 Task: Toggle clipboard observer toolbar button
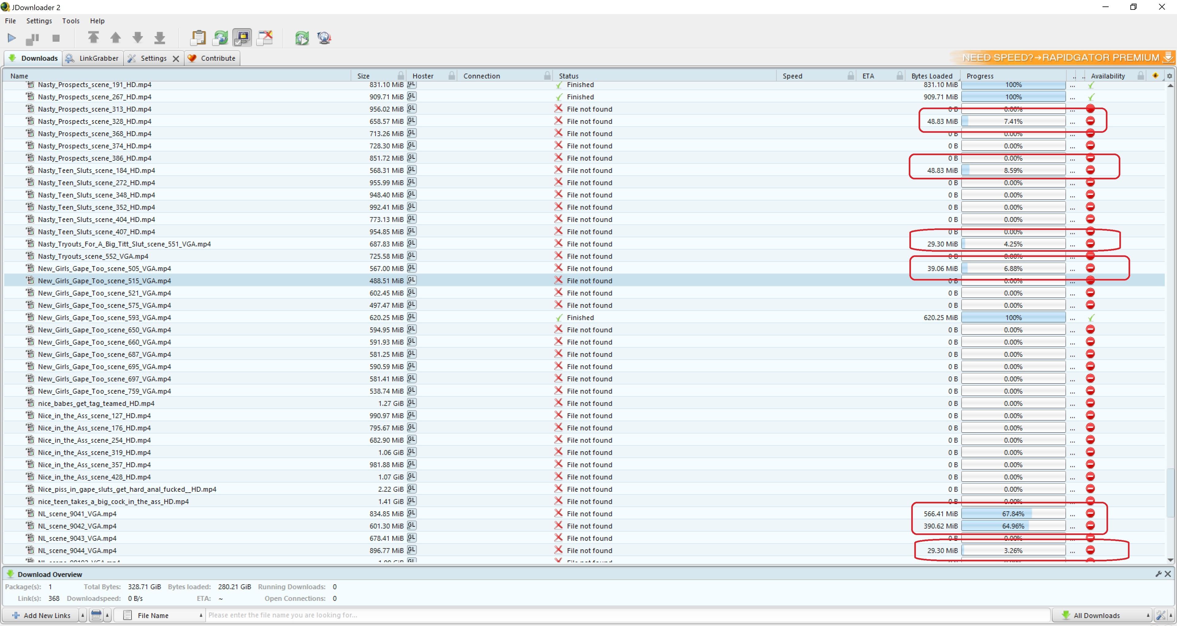click(x=198, y=38)
